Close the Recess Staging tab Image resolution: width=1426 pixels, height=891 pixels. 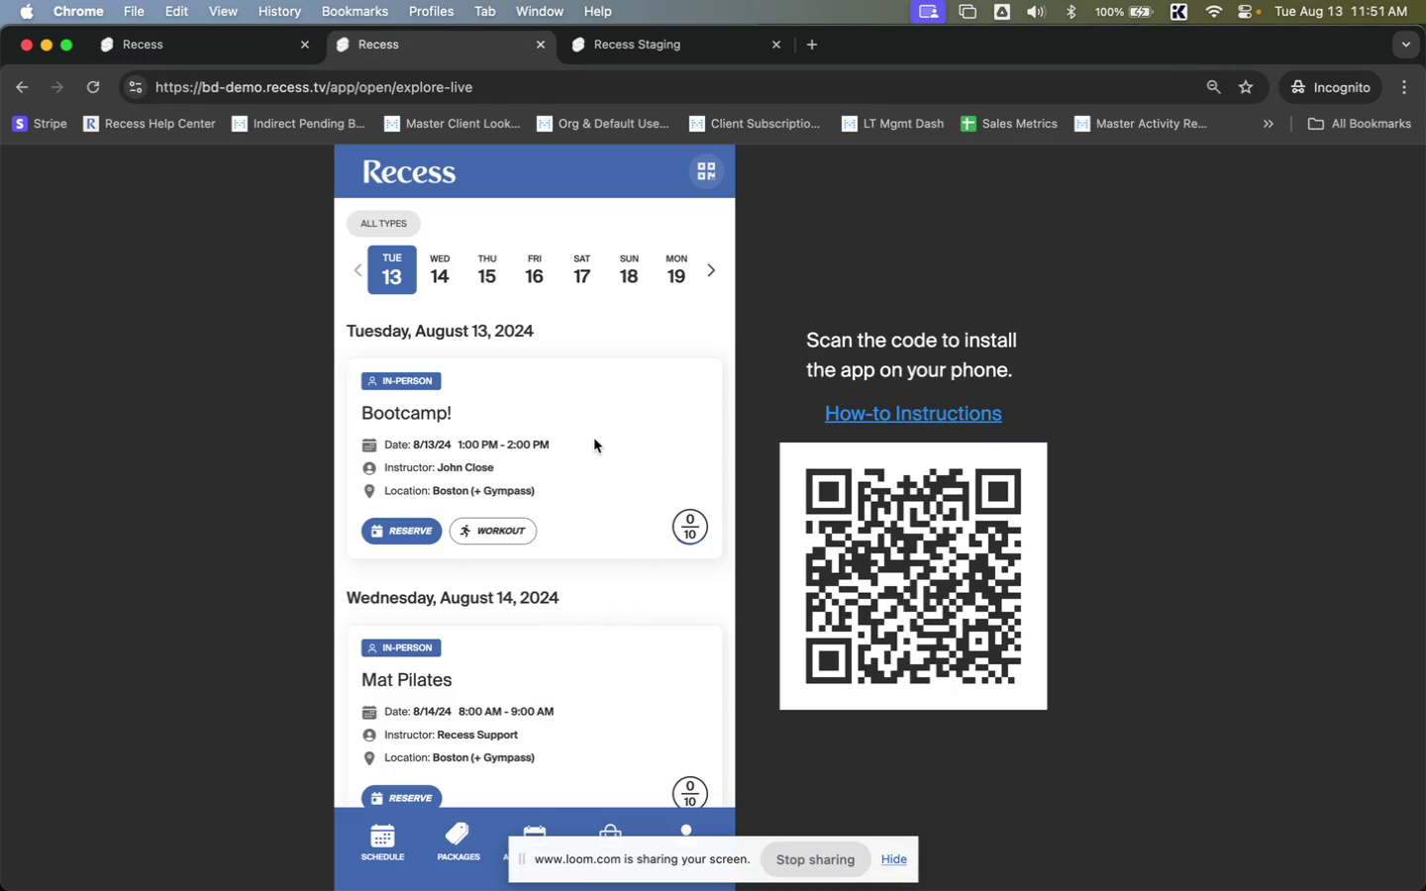click(776, 45)
